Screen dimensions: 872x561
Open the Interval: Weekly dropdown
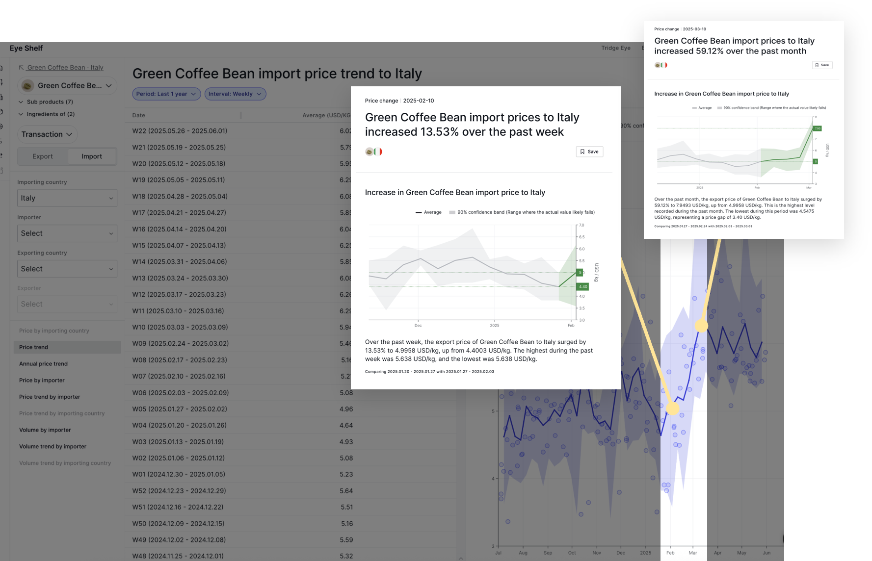(x=235, y=94)
